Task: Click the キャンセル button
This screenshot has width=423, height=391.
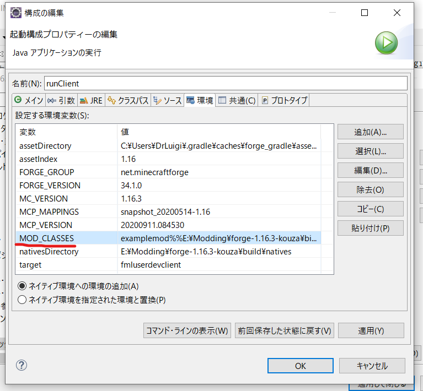Action: (x=372, y=366)
